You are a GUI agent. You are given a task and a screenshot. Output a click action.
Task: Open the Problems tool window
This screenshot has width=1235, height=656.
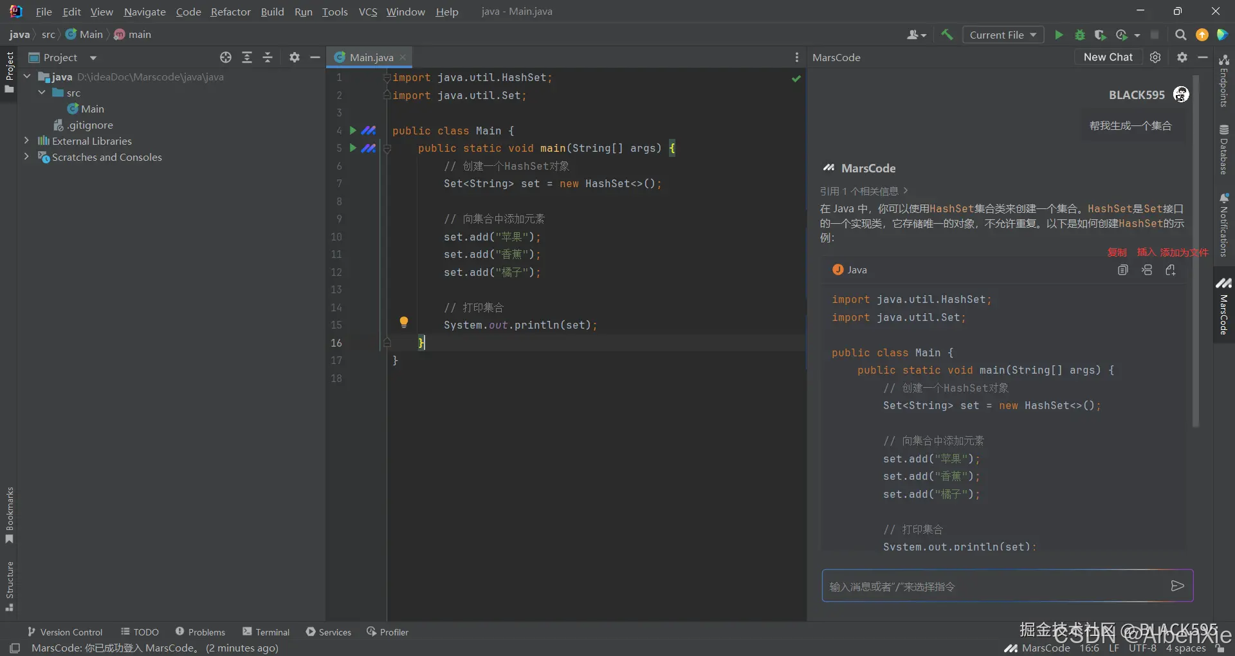pos(200,632)
